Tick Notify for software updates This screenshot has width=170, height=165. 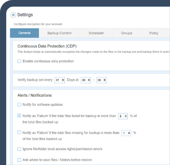(x=19, y=105)
